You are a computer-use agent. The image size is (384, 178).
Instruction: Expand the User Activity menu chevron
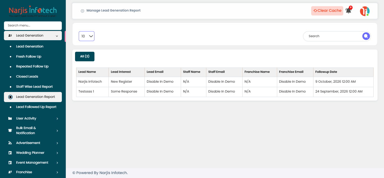pos(57,119)
